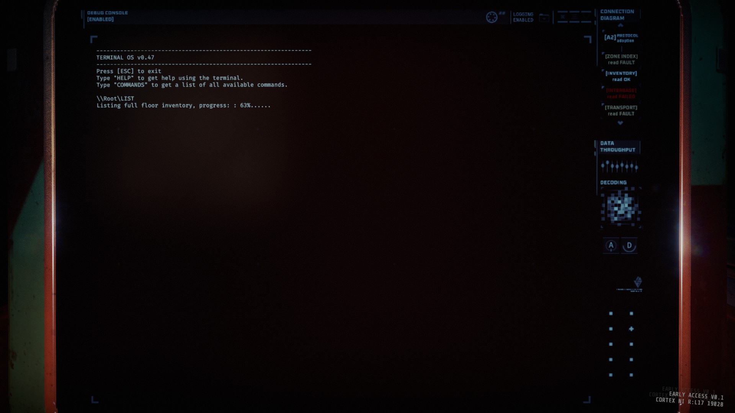Screen dimensions: 735x413
Task: Expand the A2 Protocol adoption node
Action: tap(621, 37)
